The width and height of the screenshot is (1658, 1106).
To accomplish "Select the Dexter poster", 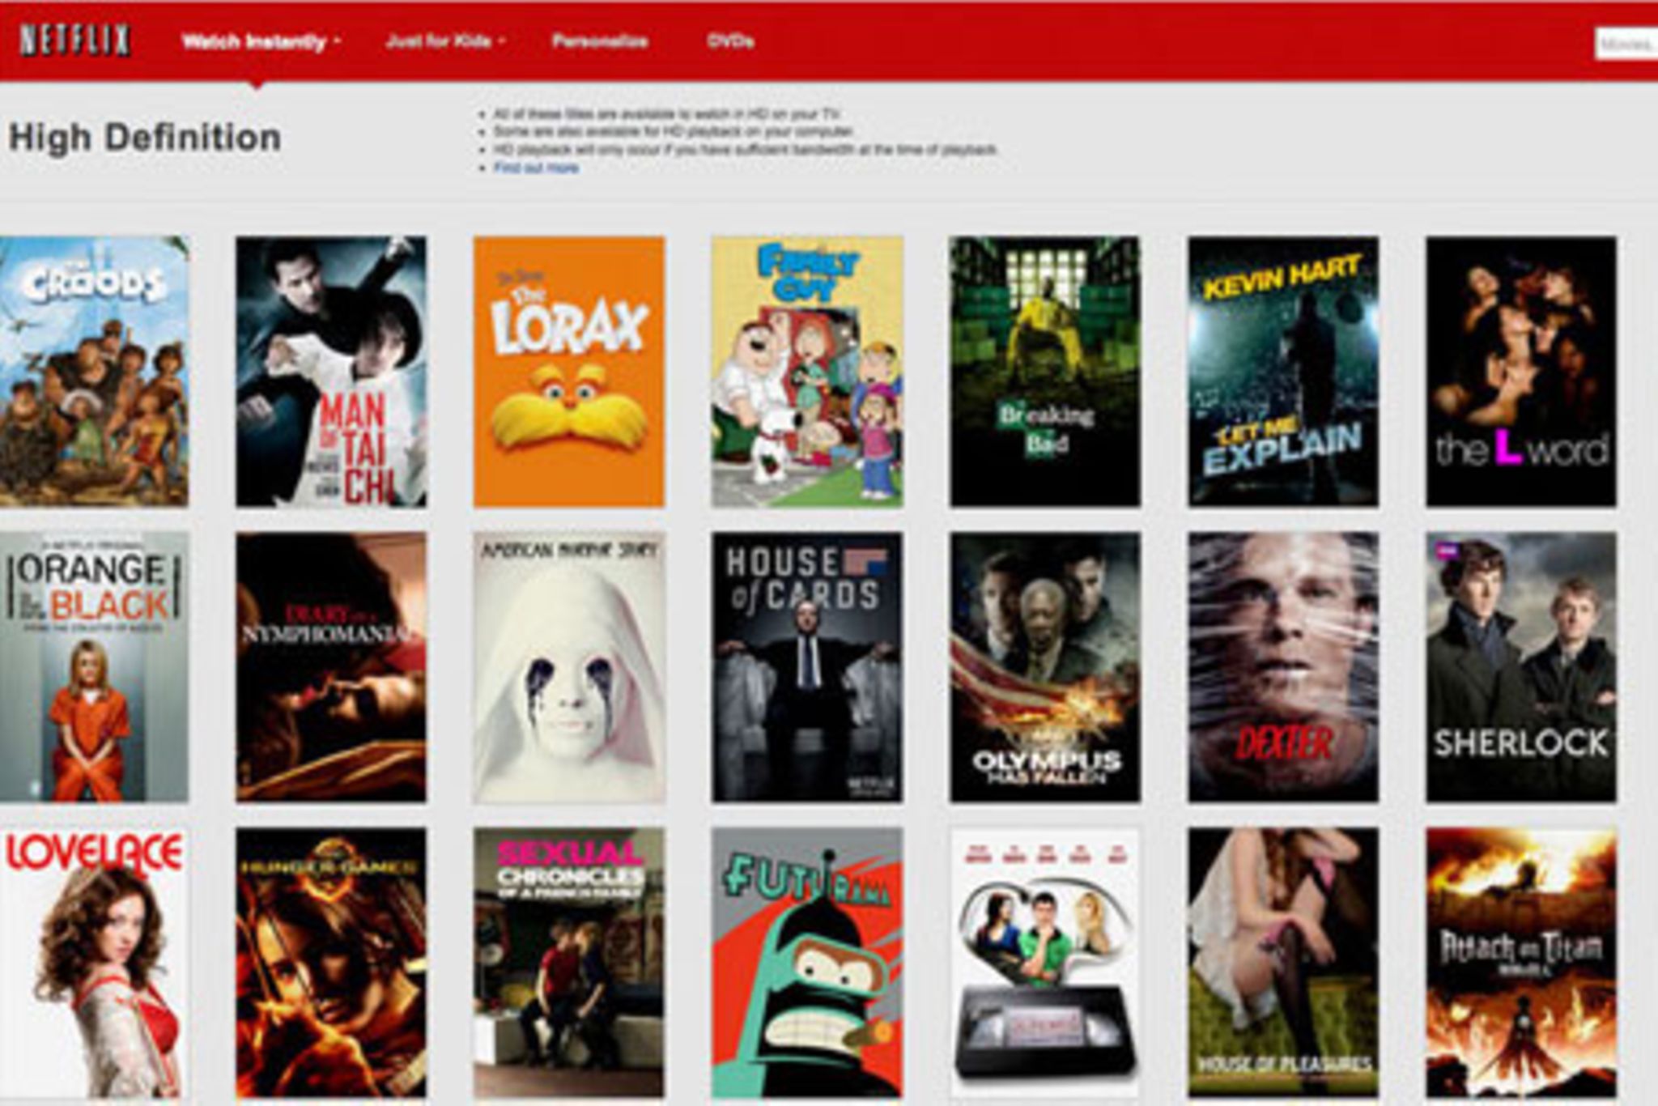I will [x=1282, y=666].
